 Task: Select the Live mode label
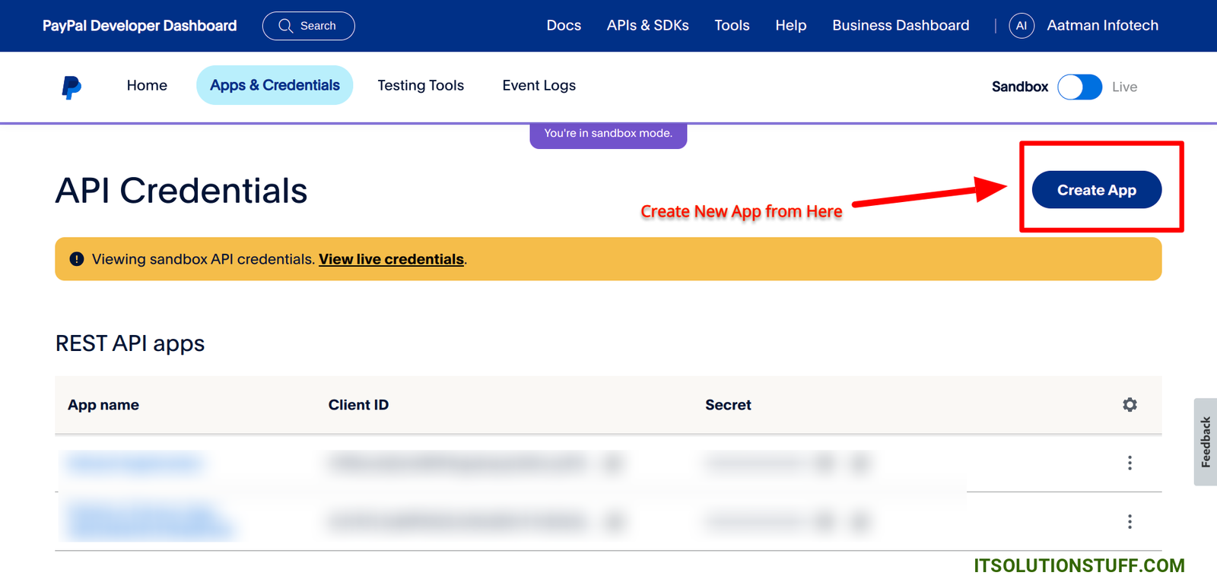tap(1124, 87)
